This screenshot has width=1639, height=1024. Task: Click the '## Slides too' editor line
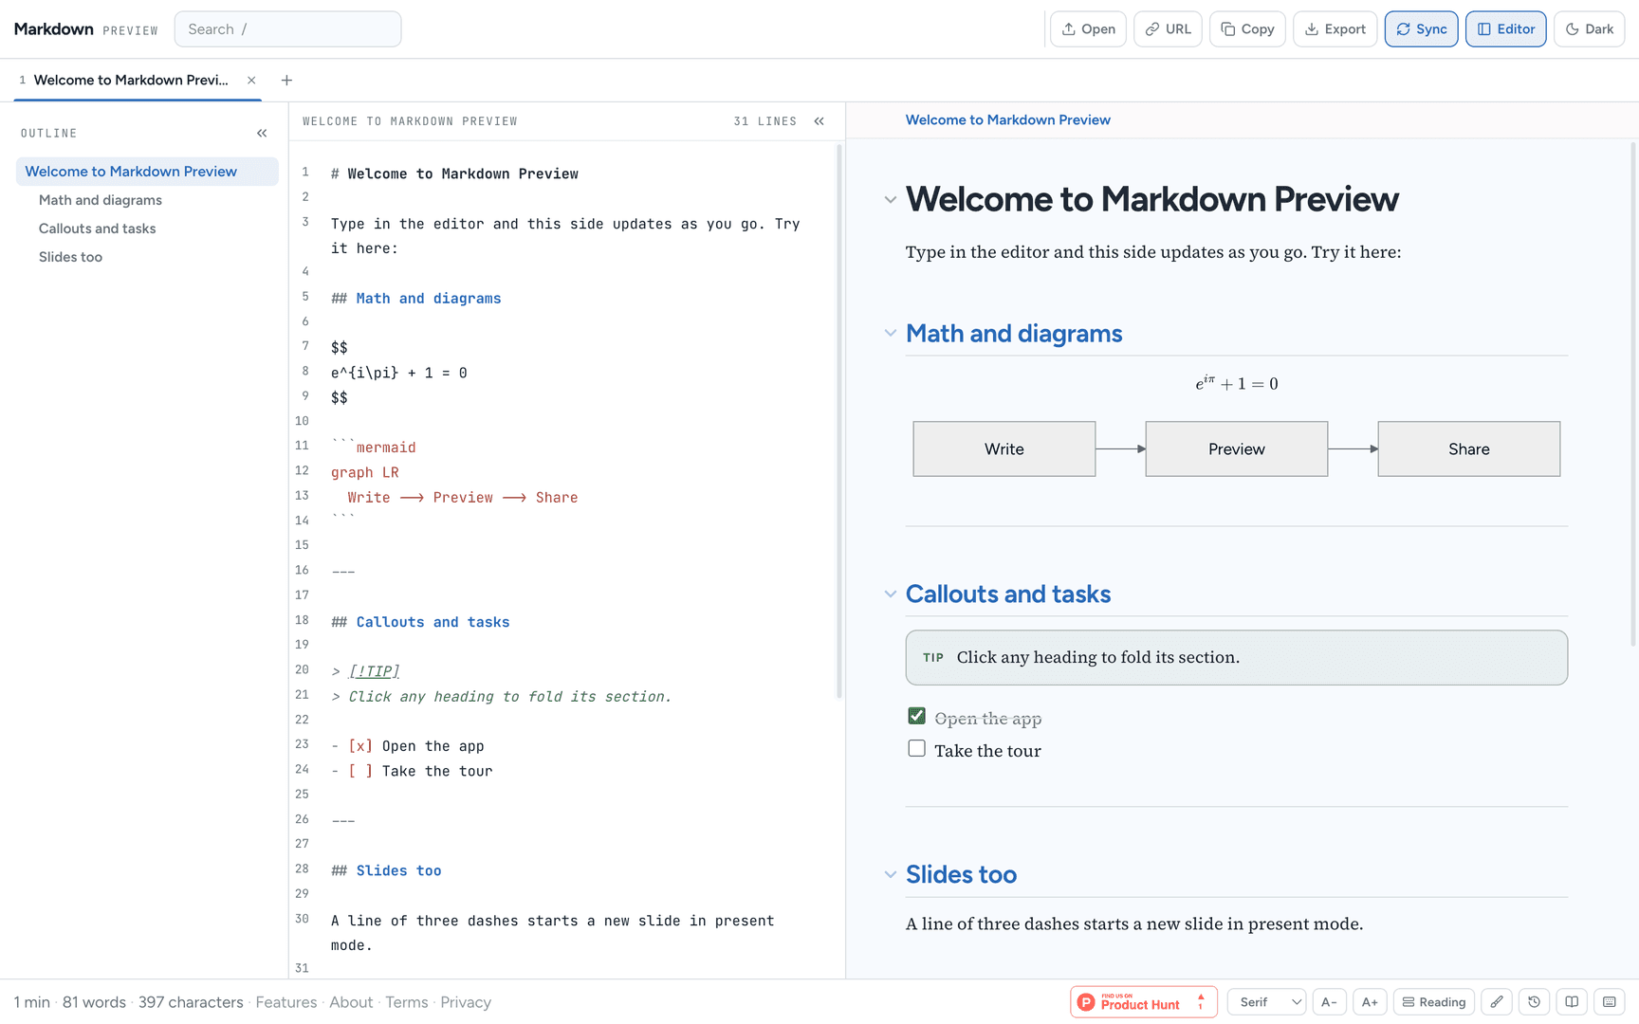click(386, 871)
